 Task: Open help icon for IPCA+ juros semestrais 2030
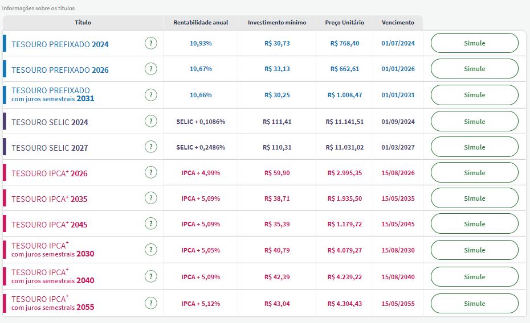[151, 250]
